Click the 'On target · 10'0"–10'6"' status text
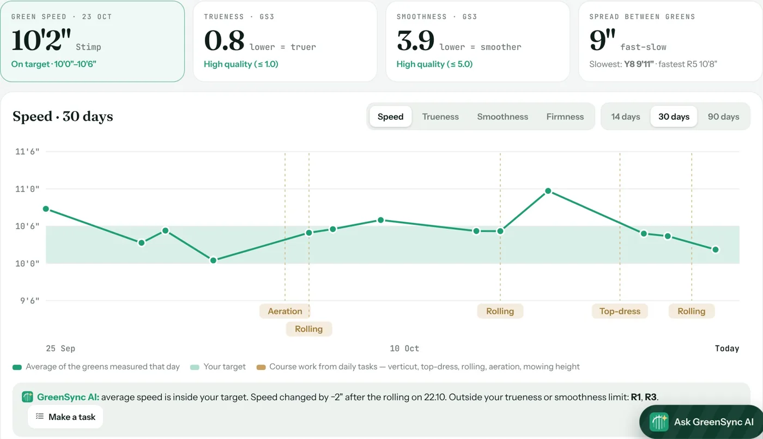Viewport: 763px width, 439px height. pyautogui.click(x=54, y=64)
